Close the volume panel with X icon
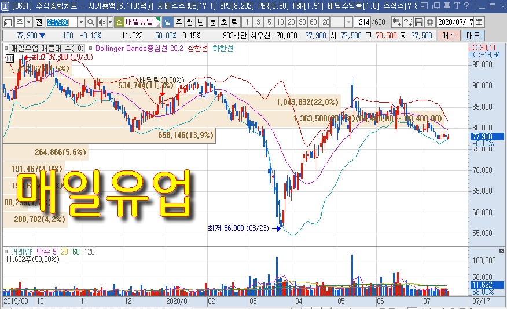507x309 pixels. [502, 250]
